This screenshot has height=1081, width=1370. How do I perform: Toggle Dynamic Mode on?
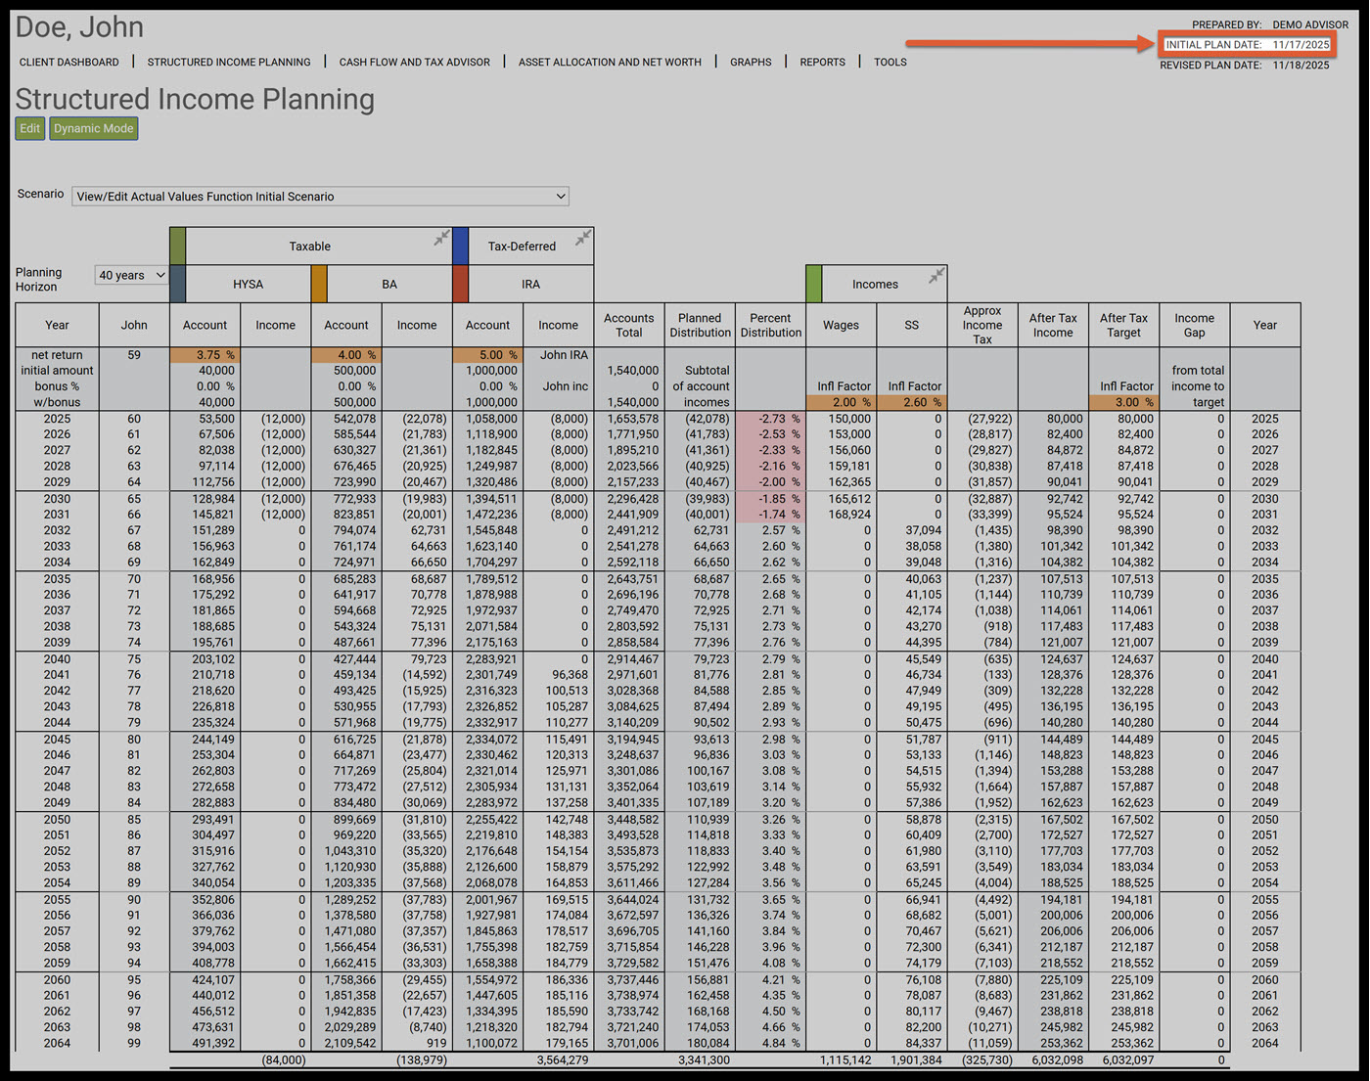click(x=94, y=129)
